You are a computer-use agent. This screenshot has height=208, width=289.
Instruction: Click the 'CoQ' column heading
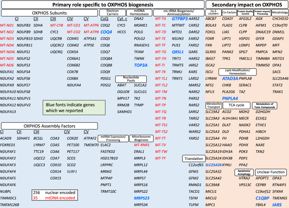(104, 19)
